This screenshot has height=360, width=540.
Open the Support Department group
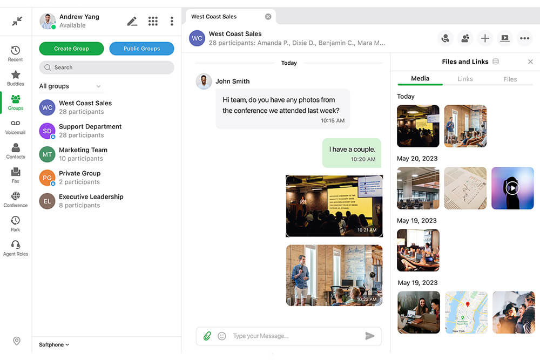pyautogui.click(x=107, y=131)
